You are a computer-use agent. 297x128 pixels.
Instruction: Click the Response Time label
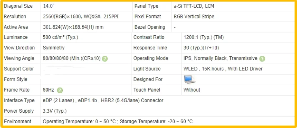click(x=150, y=48)
